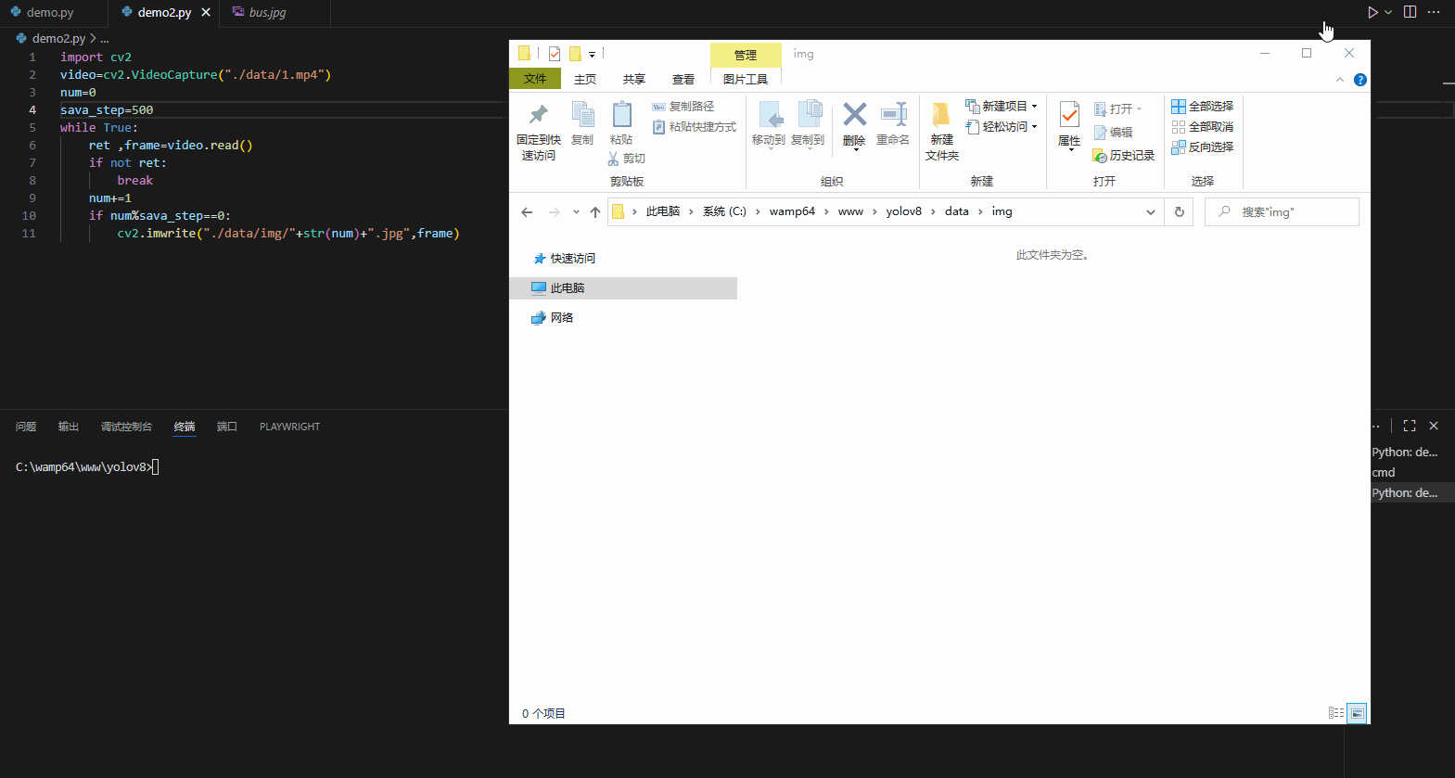
Task: Click the up-one-level arrow in Explorer
Action: tap(595, 212)
